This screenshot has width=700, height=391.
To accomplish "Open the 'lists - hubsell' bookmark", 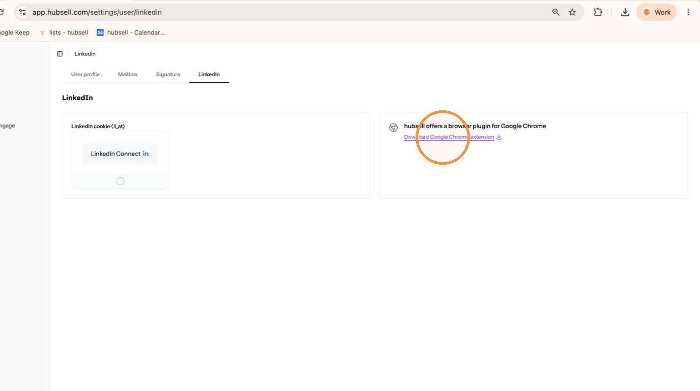I will click(x=64, y=33).
